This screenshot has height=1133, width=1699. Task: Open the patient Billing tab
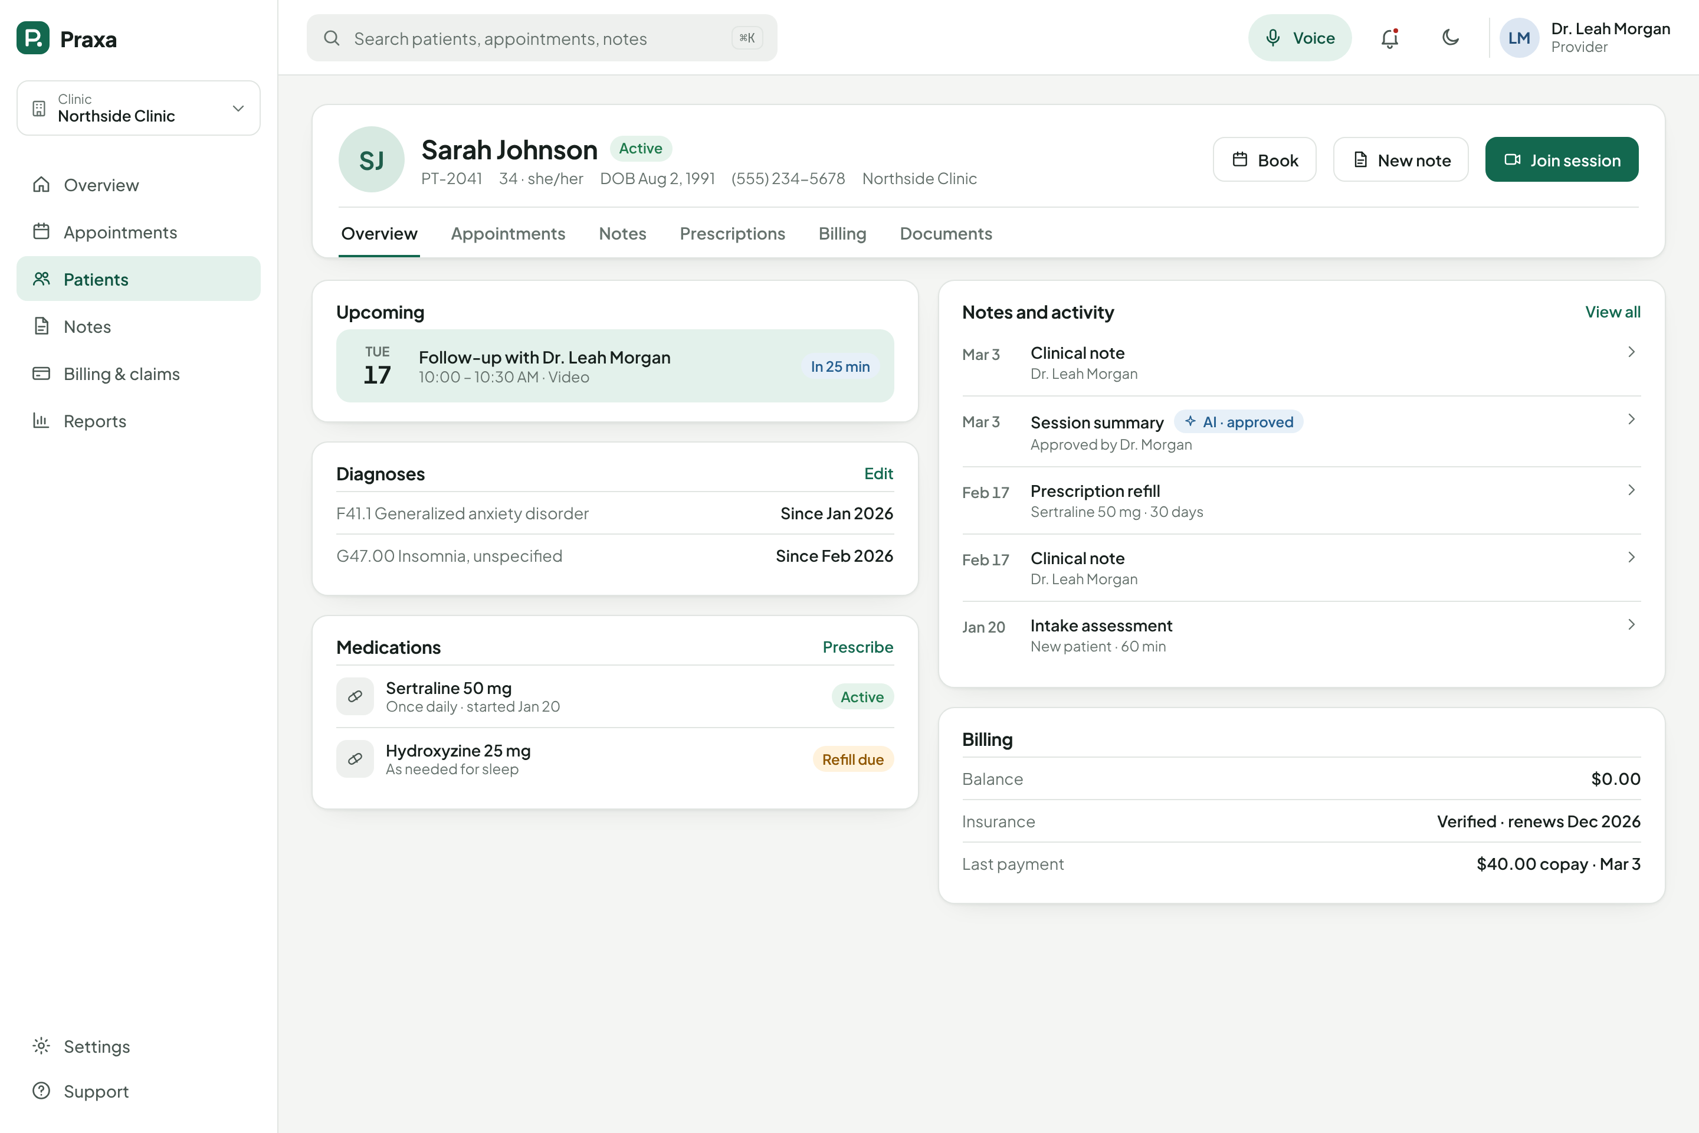click(842, 234)
